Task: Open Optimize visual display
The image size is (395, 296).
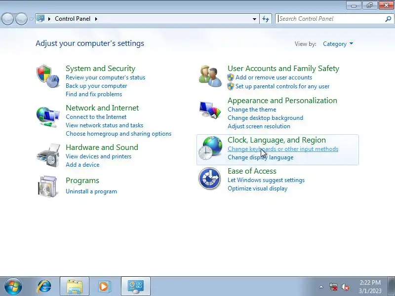Action: coord(257,188)
